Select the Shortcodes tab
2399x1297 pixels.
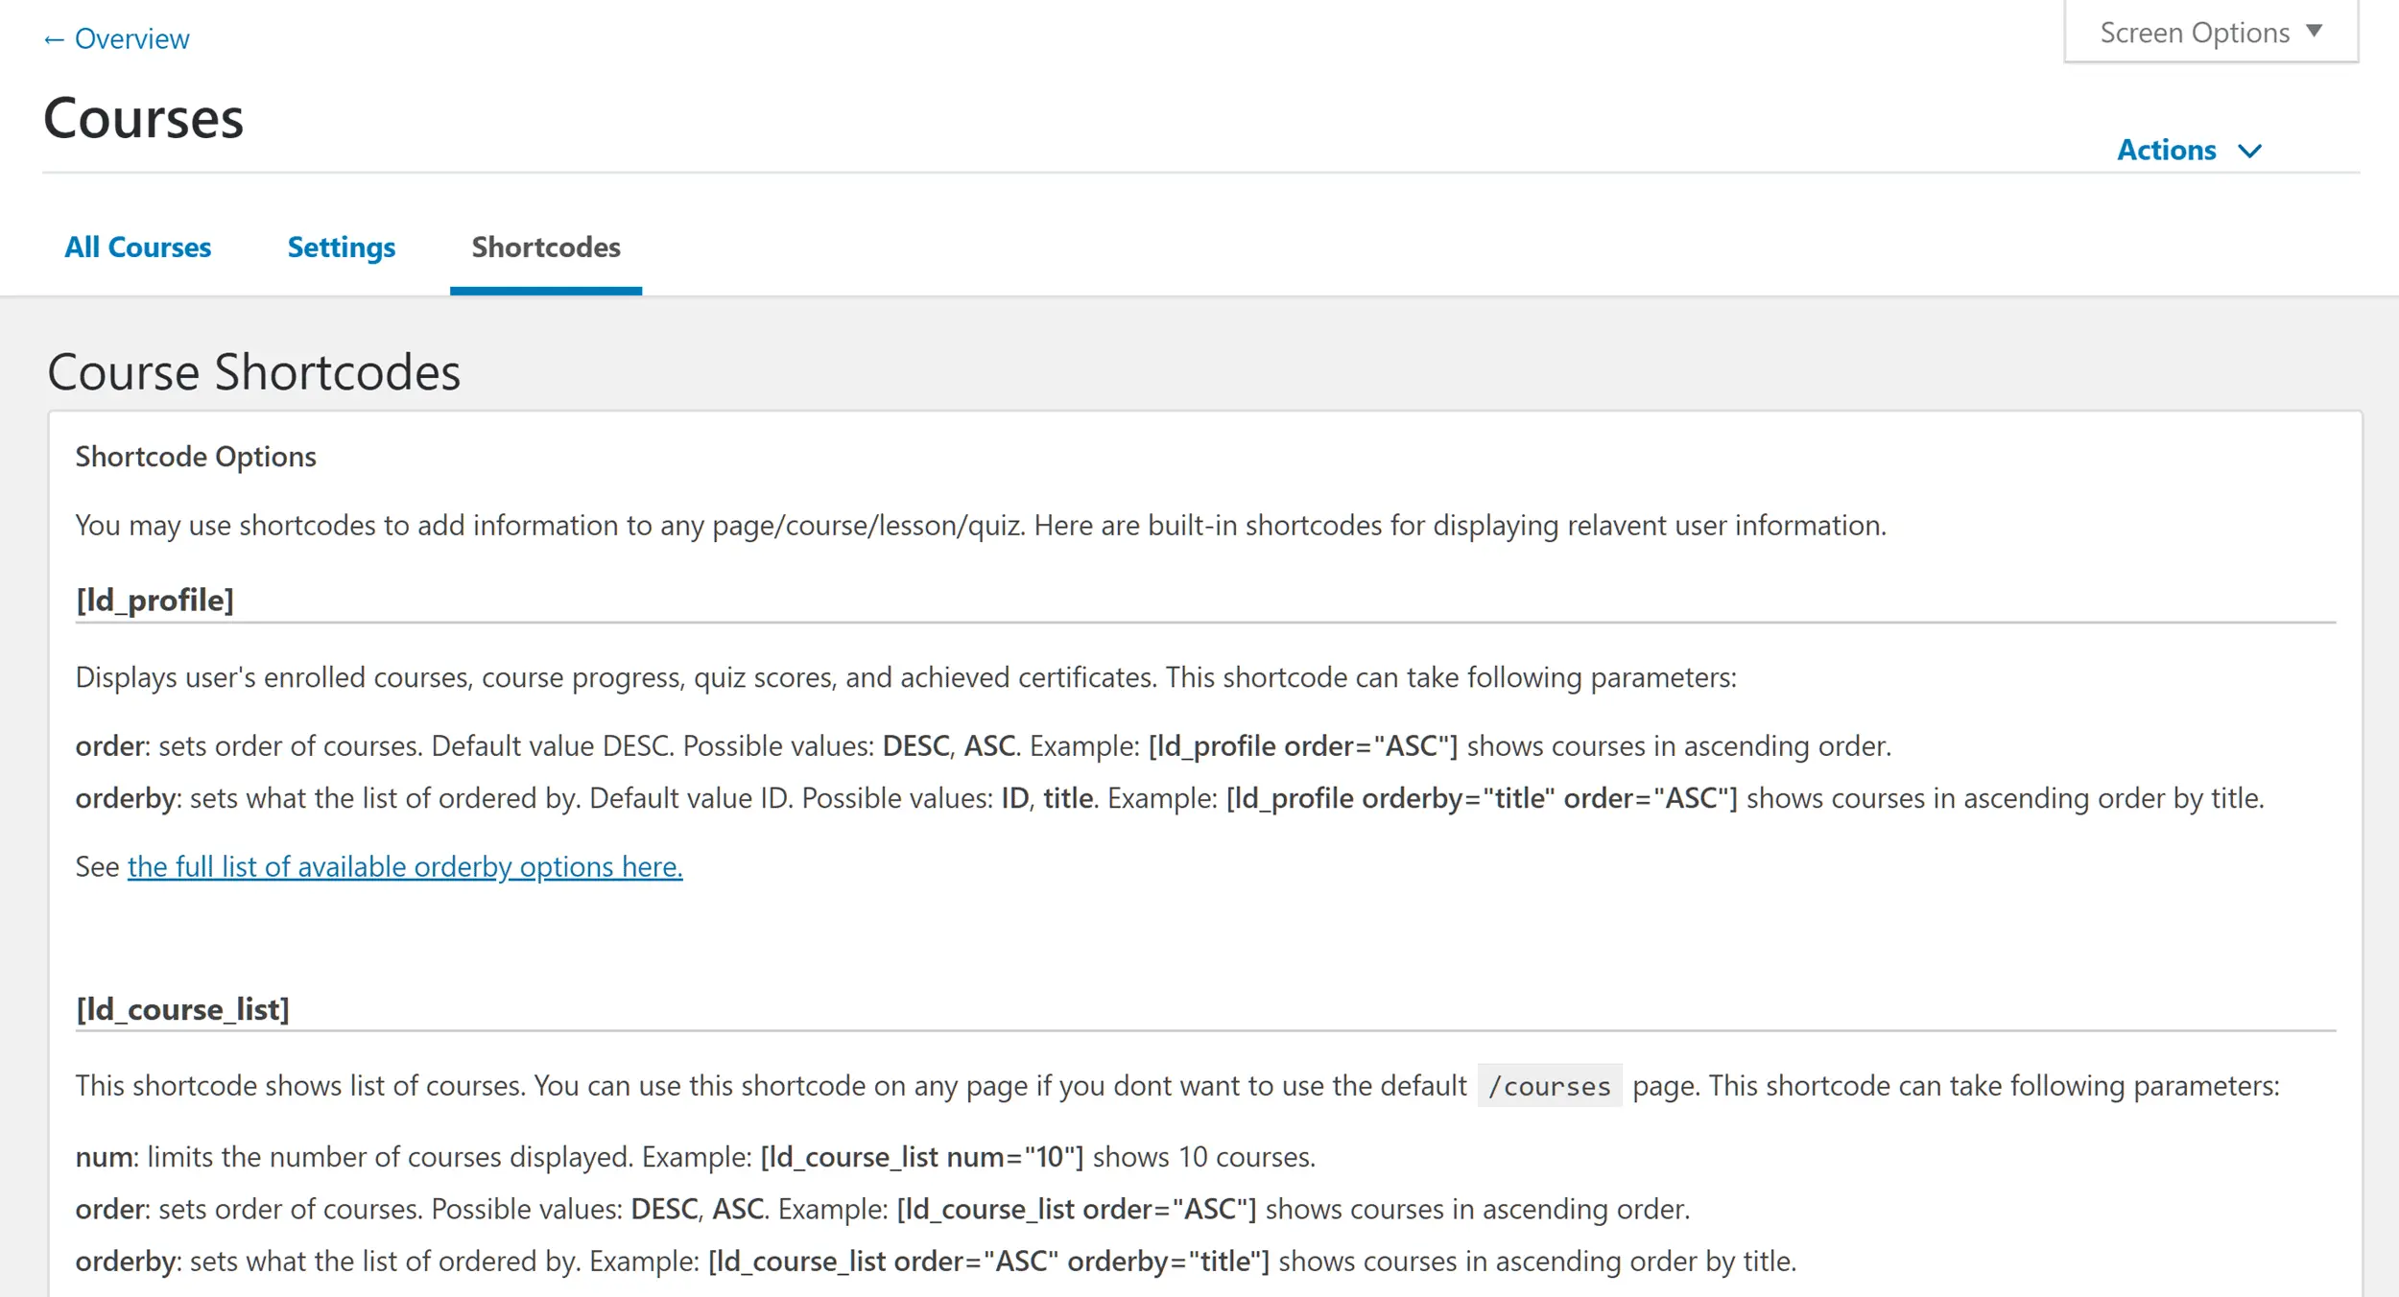click(545, 248)
